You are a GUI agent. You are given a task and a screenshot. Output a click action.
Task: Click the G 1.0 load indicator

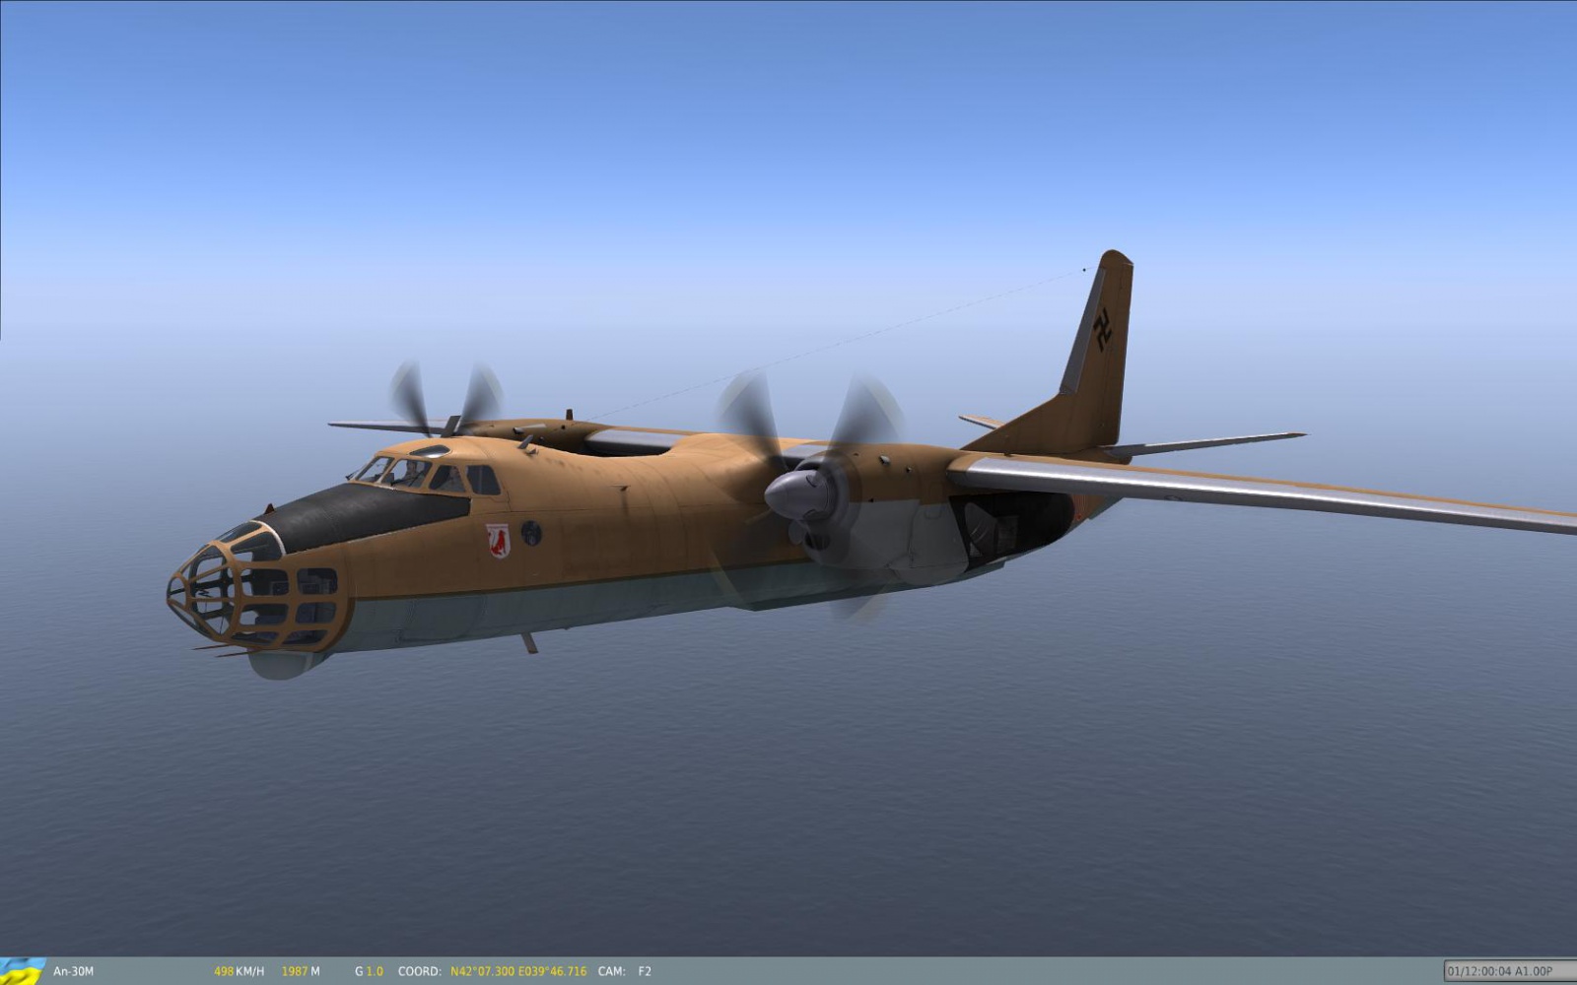(369, 971)
